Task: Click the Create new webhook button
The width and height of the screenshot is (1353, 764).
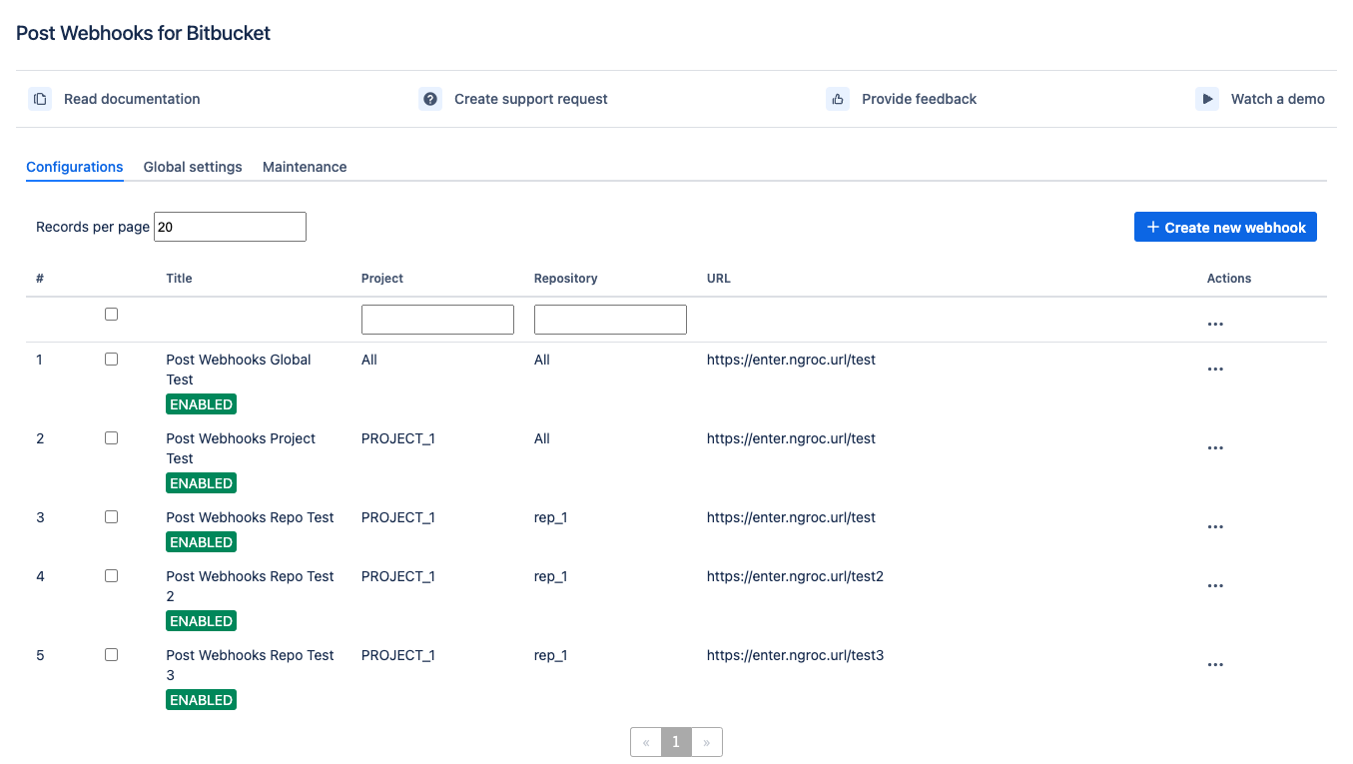Action: [1225, 228]
